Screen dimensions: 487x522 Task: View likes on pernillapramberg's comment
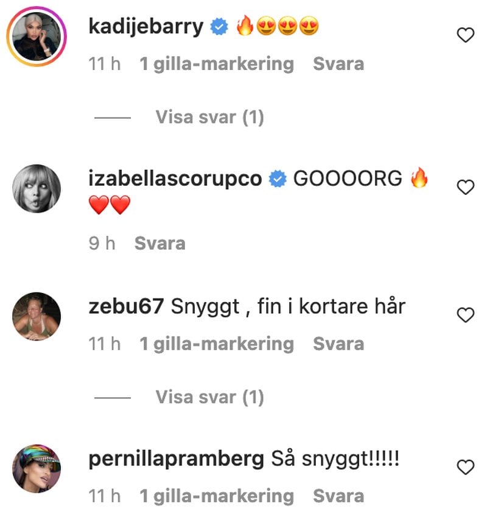click(217, 496)
